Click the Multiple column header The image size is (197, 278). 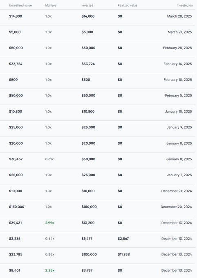tap(51, 5)
